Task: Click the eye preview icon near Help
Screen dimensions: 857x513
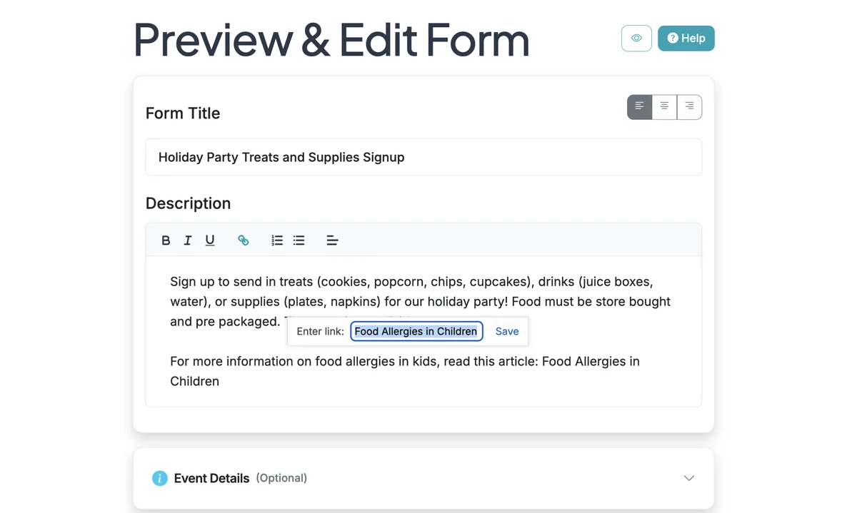Action: tap(636, 38)
